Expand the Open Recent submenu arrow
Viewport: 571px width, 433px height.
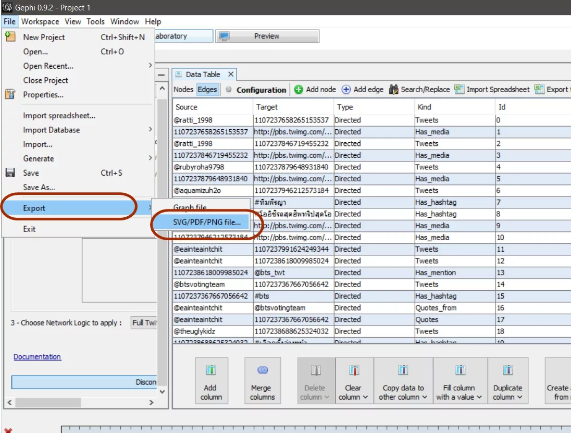[151, 65]
